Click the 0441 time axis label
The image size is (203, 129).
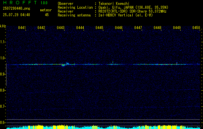point(22,28)
